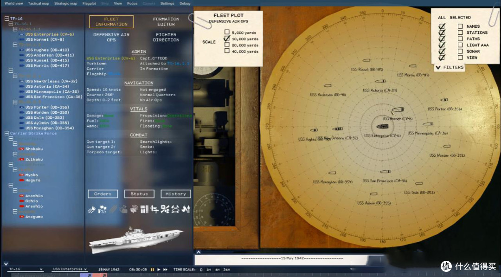501x277 pixels.
Task: Select USS Porter ship marker on plot
Action: 444,100
